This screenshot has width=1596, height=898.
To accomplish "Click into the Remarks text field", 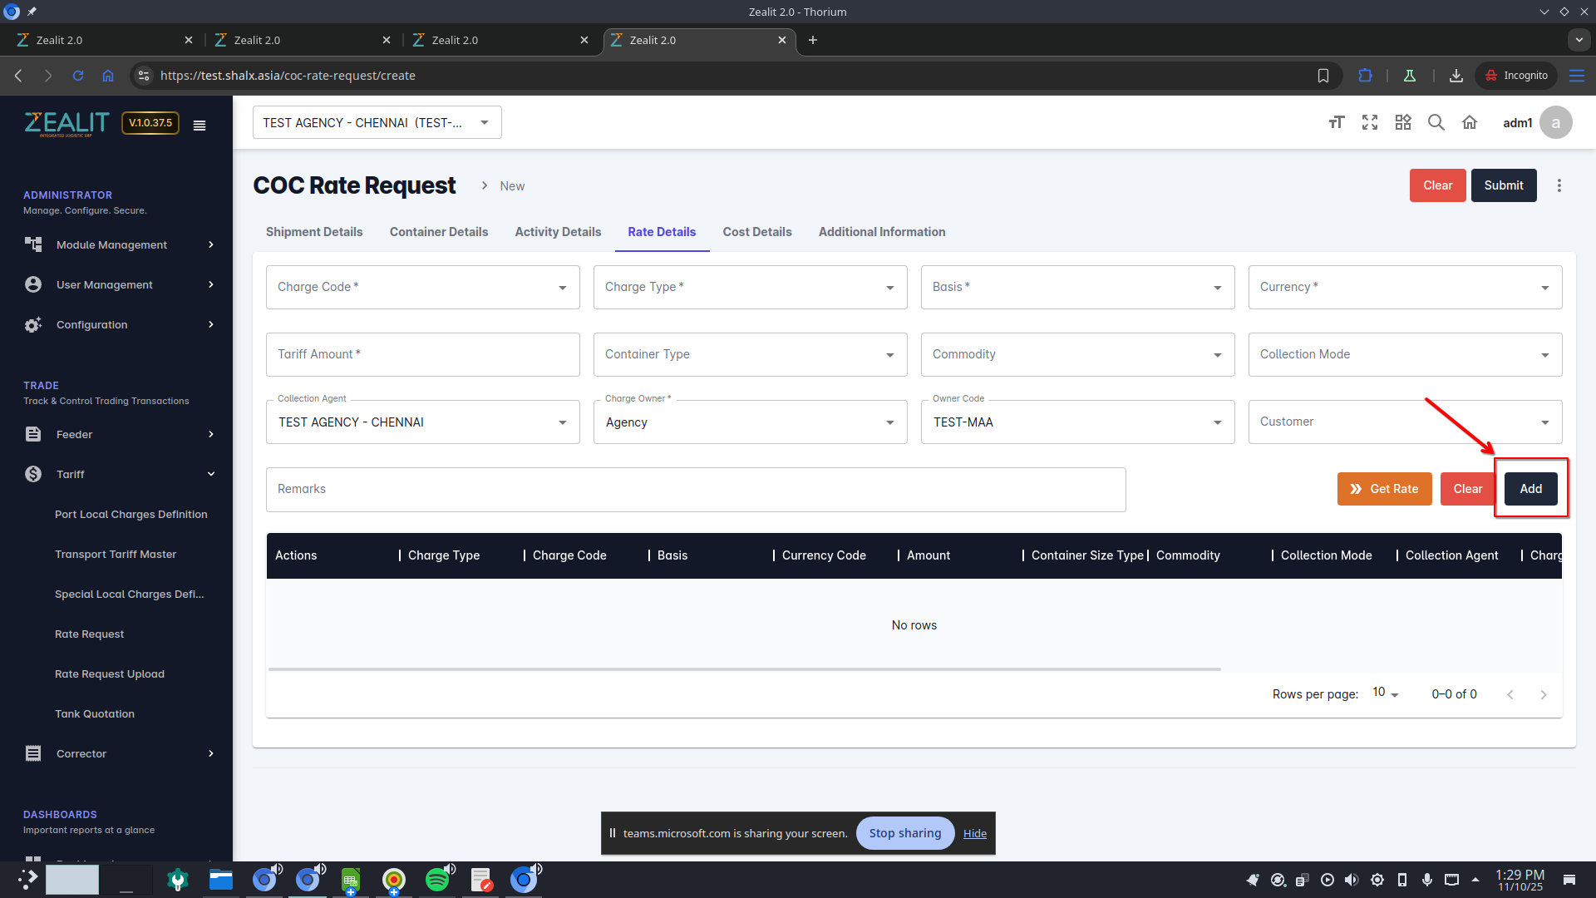I will click(695, 489).
